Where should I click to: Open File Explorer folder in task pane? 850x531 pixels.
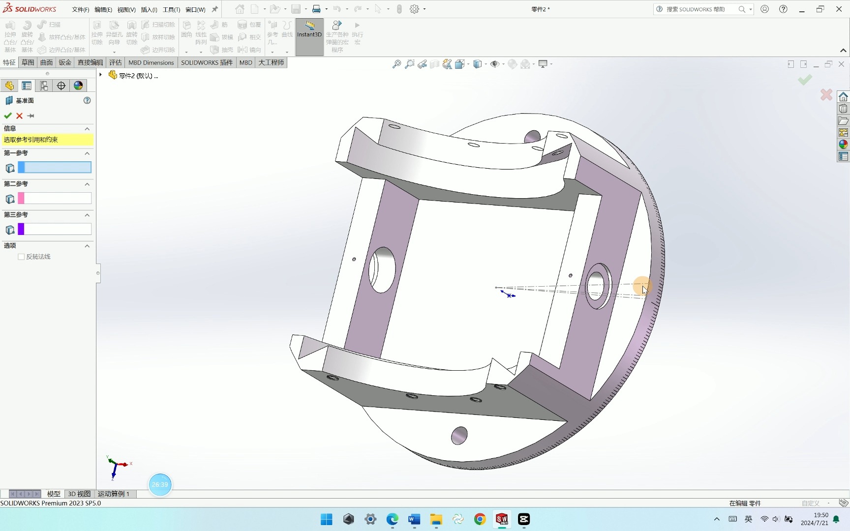pyautogui.click(x=843, y=120)
